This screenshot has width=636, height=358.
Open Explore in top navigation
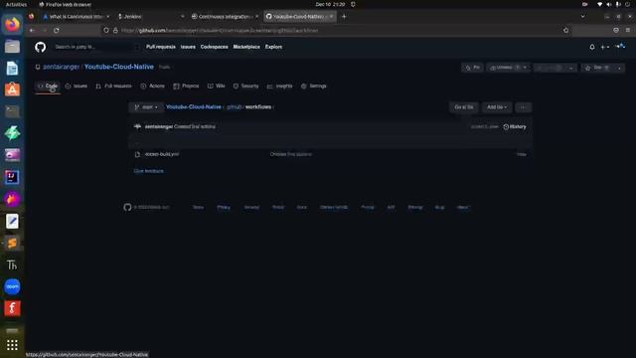[x=274, y=47]
